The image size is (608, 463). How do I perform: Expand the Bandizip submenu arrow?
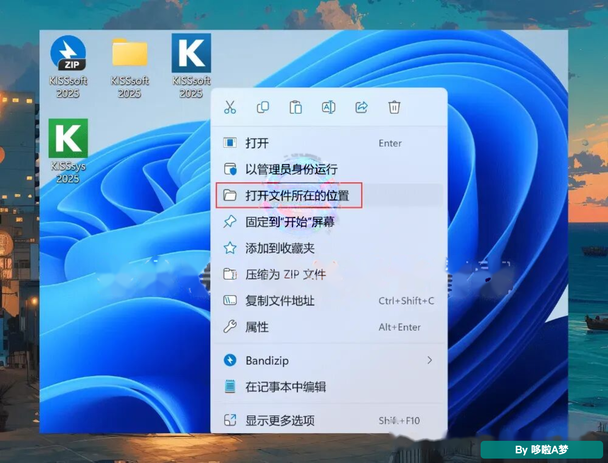point(430,360)
